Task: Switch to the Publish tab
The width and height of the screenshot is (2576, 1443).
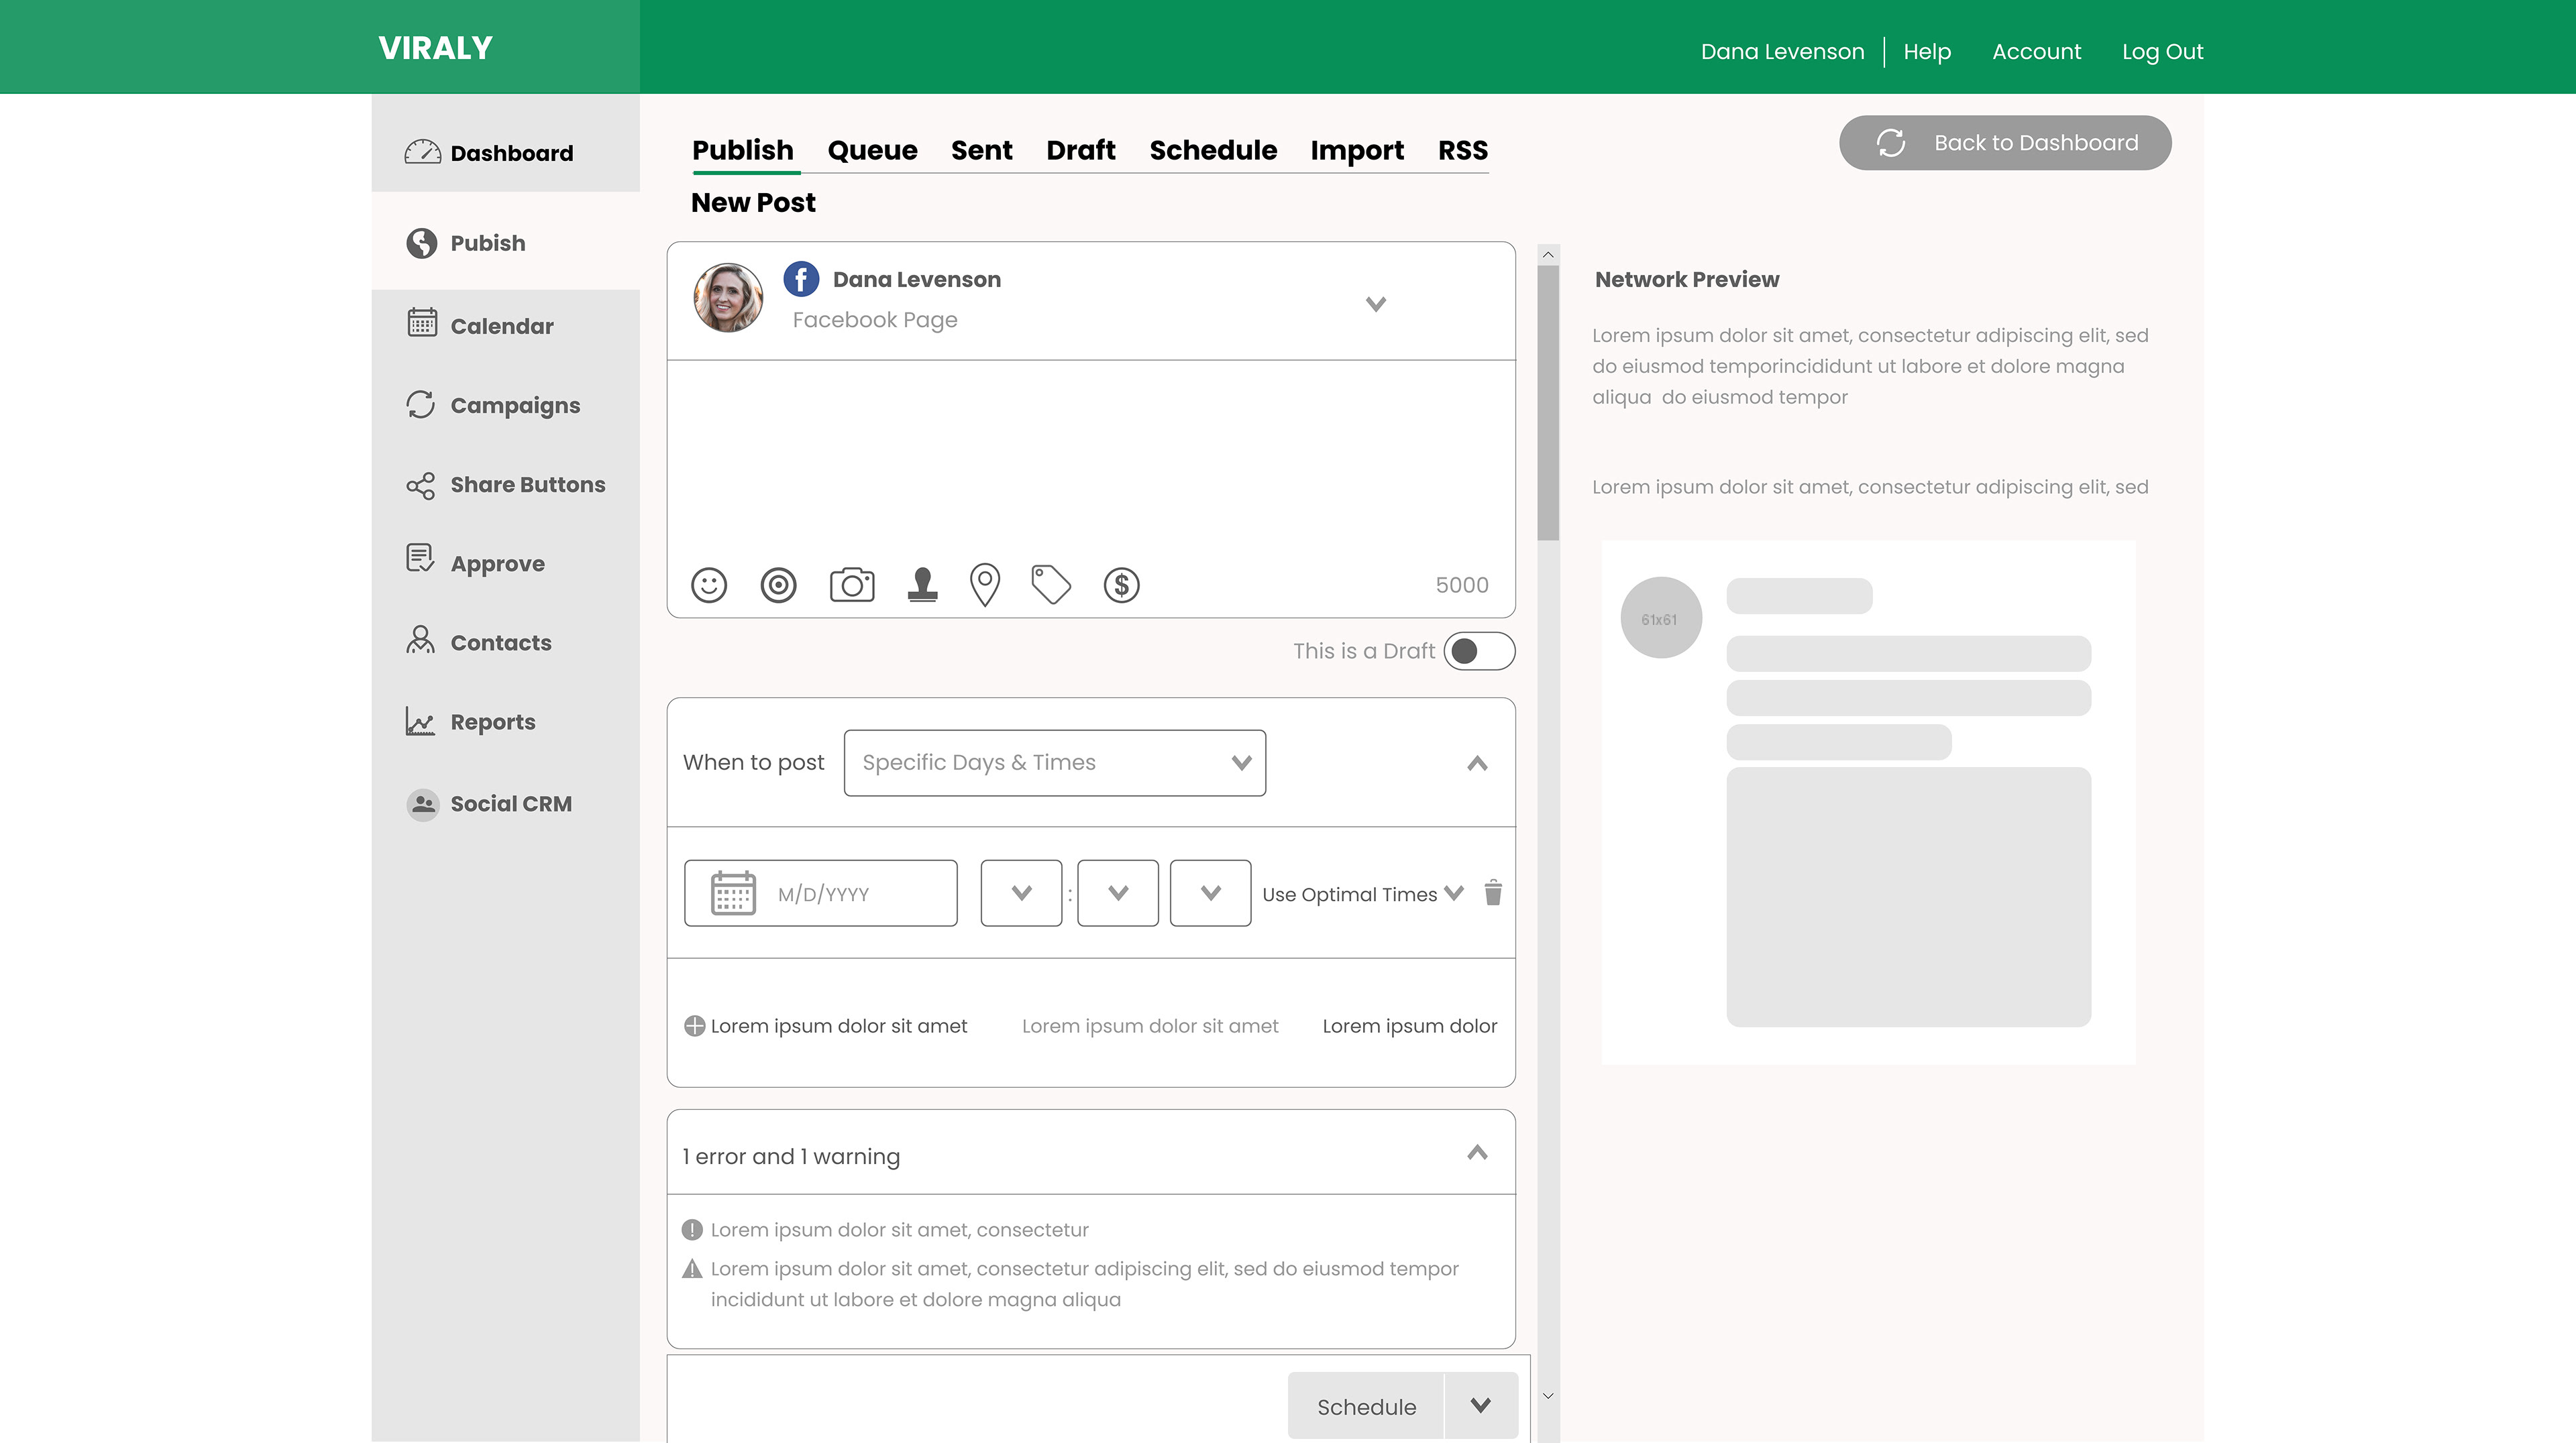Action: (x=743, y=150)
